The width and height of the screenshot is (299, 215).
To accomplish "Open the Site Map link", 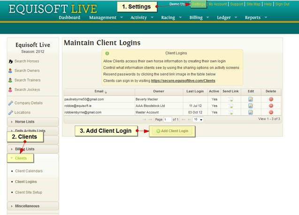I will 253,4.
